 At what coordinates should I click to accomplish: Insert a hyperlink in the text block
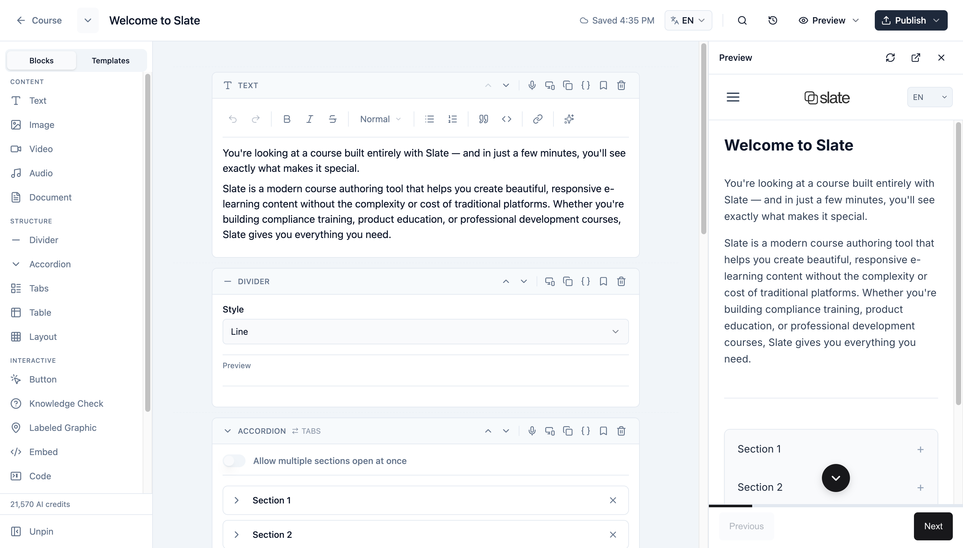pos(538,119)
